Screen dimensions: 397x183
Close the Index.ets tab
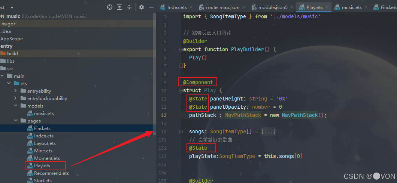pyautogui.click(x=191, y=7)
